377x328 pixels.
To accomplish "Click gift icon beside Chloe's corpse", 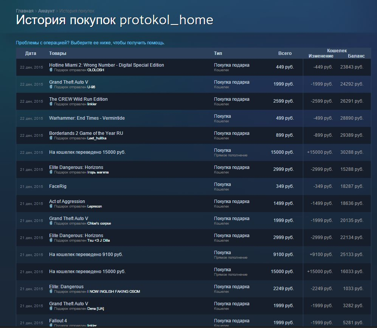I will pos(51,223).
